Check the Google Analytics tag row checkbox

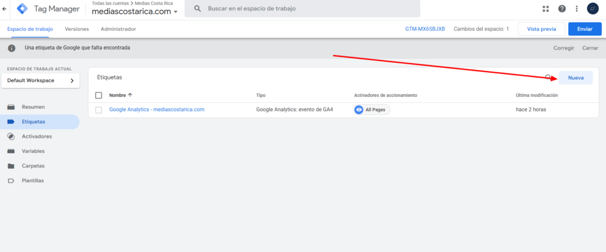pos(98,110)
